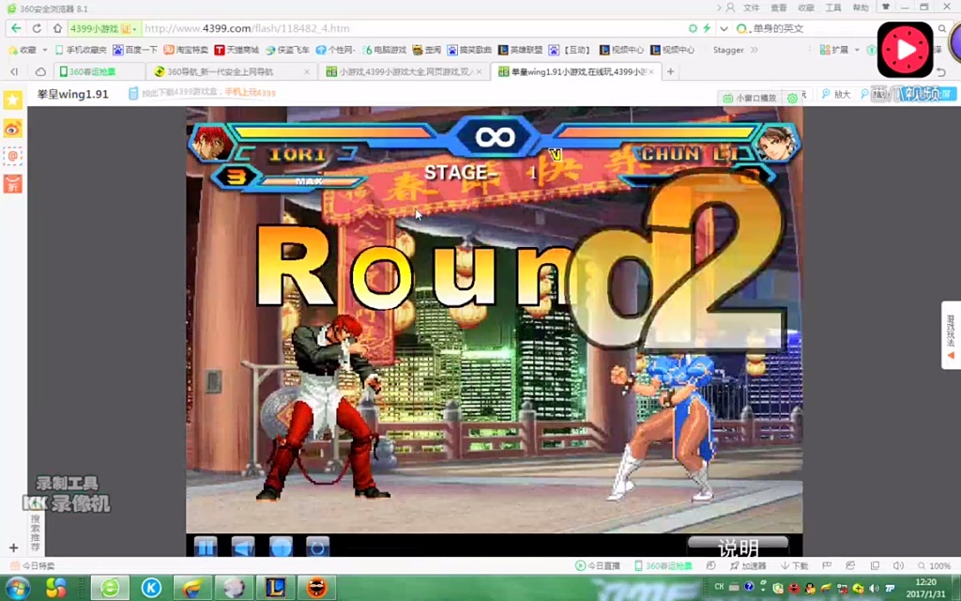Click the 小窗口播放 button
Viewport: 961px width, 601px height.
[749, 98]
